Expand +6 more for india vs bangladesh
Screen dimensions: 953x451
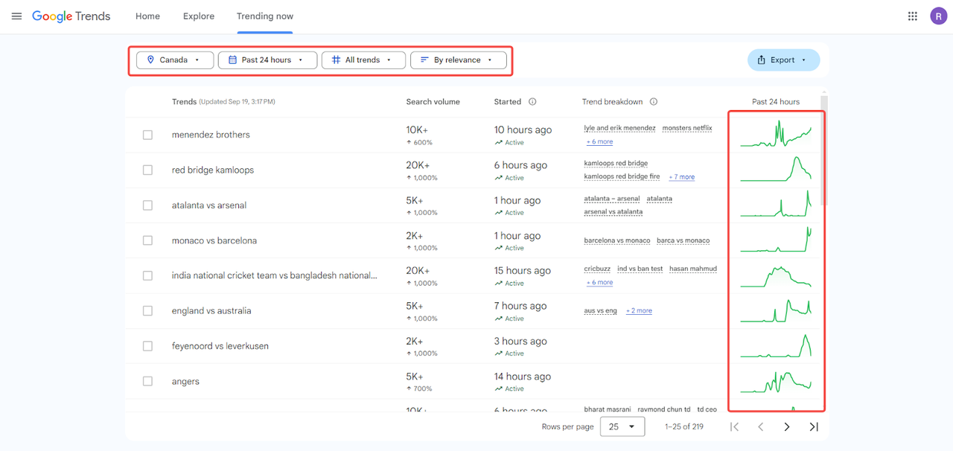(599, 283)
